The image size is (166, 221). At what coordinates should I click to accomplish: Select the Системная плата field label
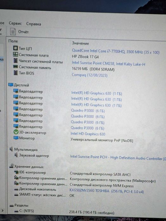click(34, 55)
